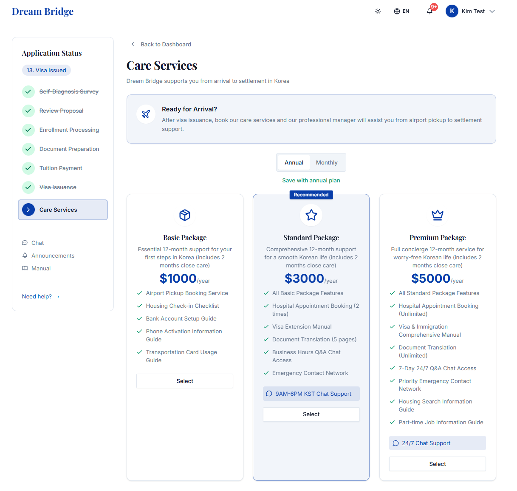
Task: Click Visa Extension Manual feature
Action: click(x=302, y=326)
